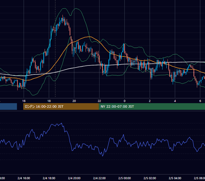Click the '4' hour label on chart axis

pos(175,101)
